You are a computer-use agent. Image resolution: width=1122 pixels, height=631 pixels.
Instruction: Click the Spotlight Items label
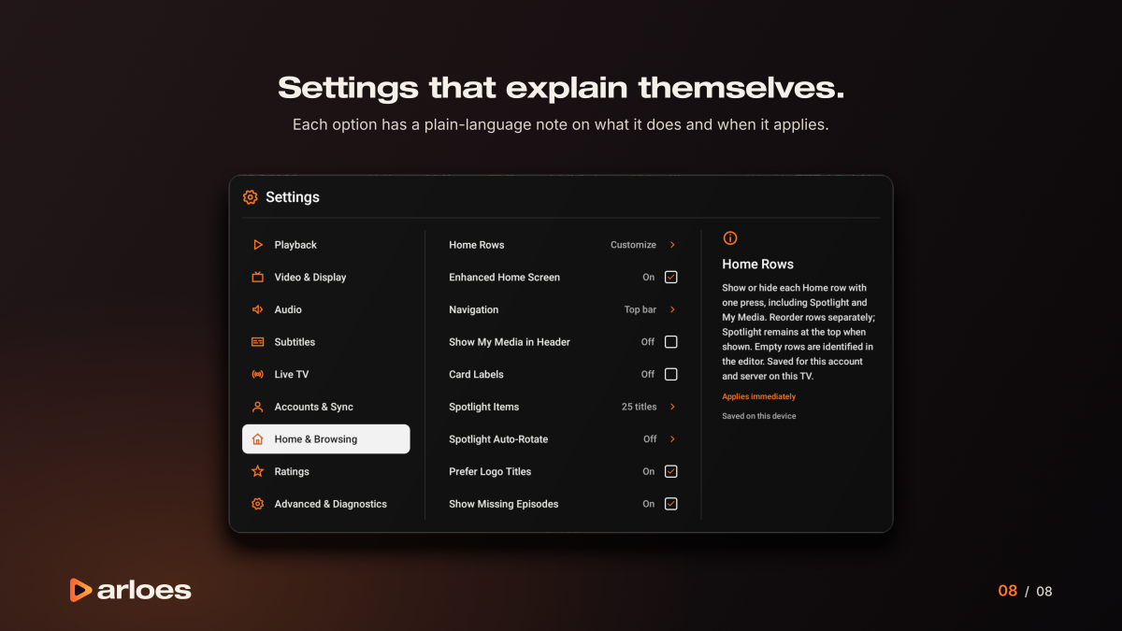[x=483, y=407]
